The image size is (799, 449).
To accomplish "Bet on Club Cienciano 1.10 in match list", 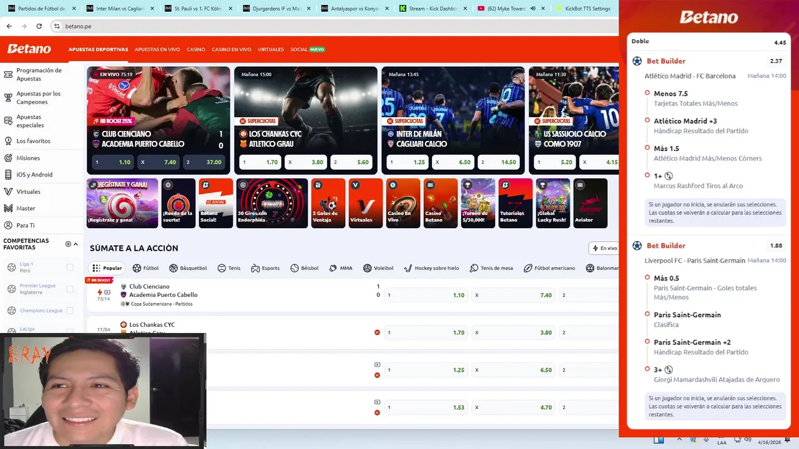I will [x=426, y=295].
